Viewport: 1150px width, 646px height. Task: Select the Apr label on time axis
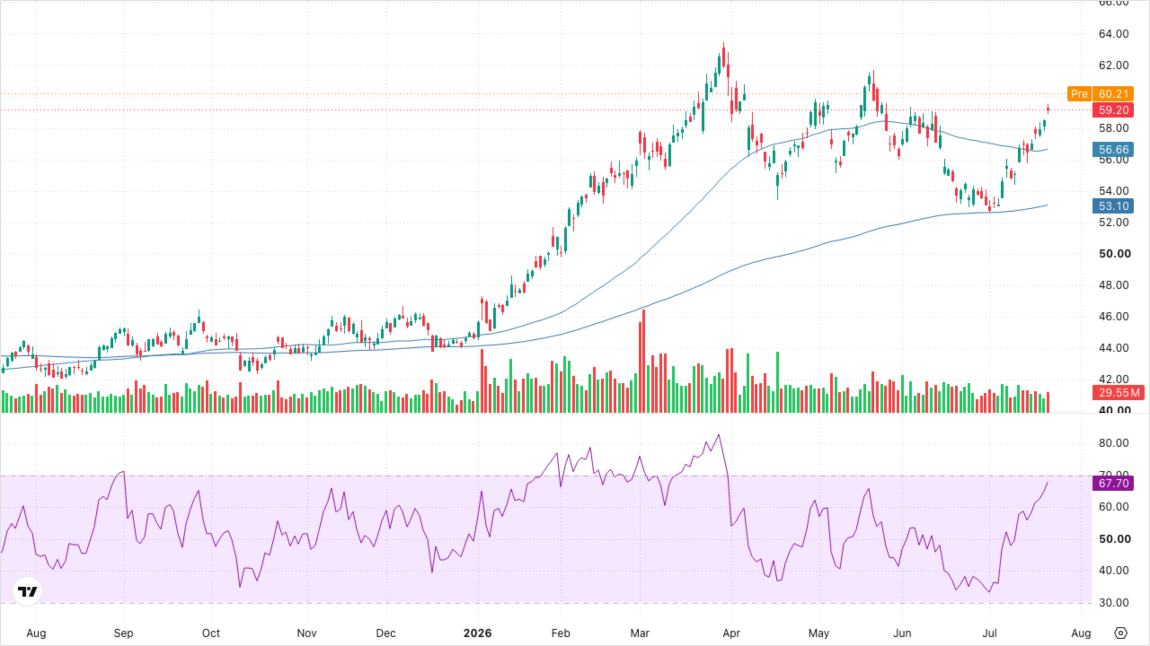(731, 633)
